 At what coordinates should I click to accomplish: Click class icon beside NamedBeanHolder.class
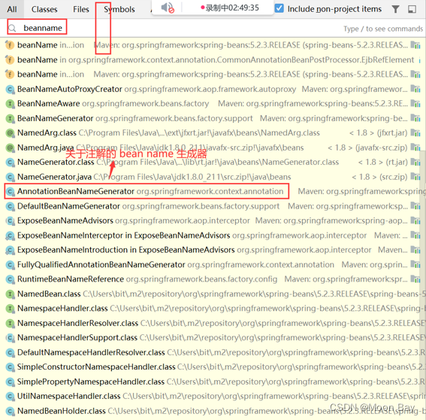[10, 411]
